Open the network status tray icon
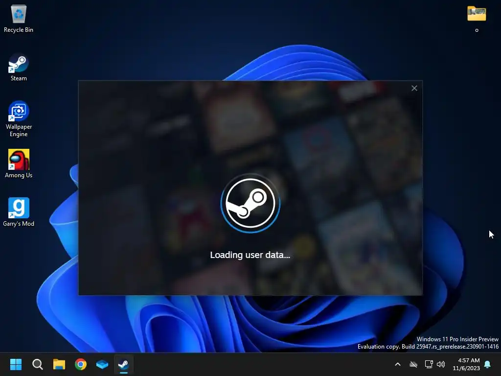This screenshot has width=501, height=376. click(x=429, y=364)
